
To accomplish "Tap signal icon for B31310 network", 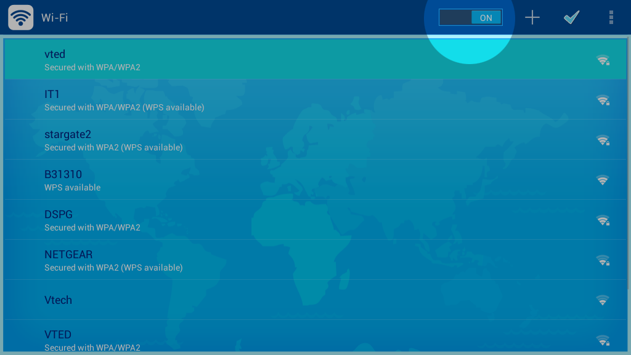I will (x=603, y=180).
